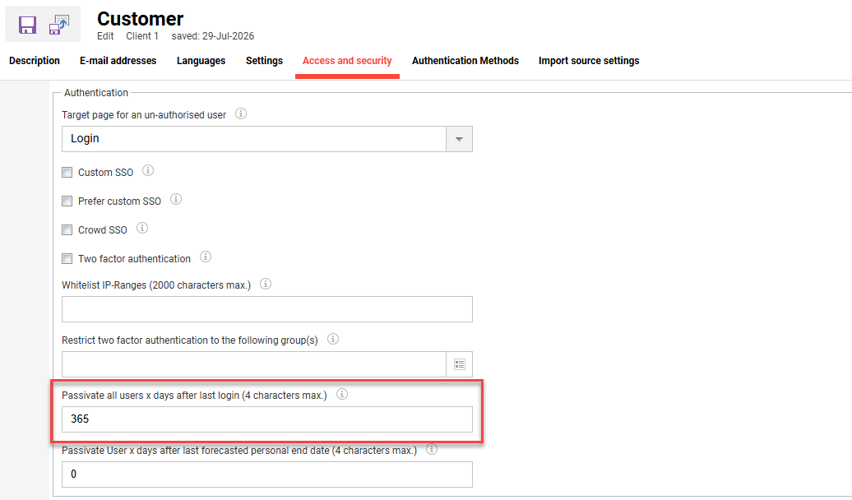
Task: Select the Settings tab
Action: pyautogui.click(x=264, y=61)
